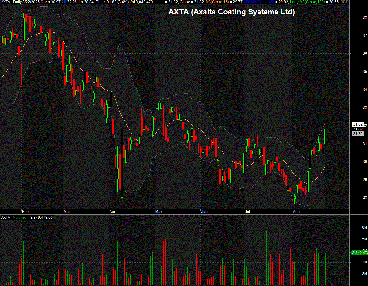
Task: Click the Apr label on the date axis
Action: point(112,212)
